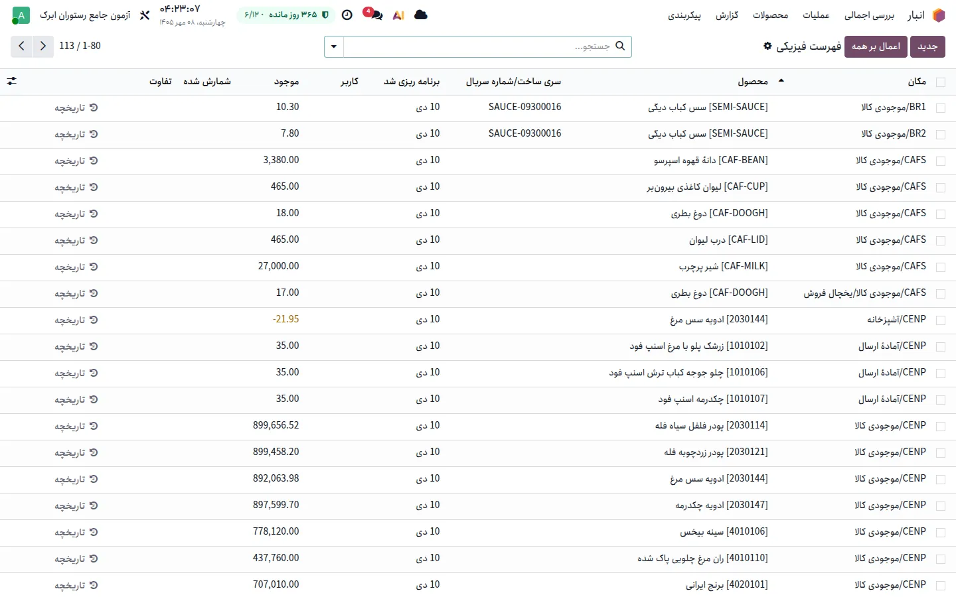Image resolution: width=956 pixels, height=597 pixels.
Task: Go to the previous page of records
Action: point(43,46)
